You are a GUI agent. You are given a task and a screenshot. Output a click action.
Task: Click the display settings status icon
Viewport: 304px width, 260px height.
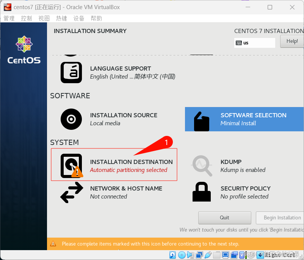coord(226,255)
